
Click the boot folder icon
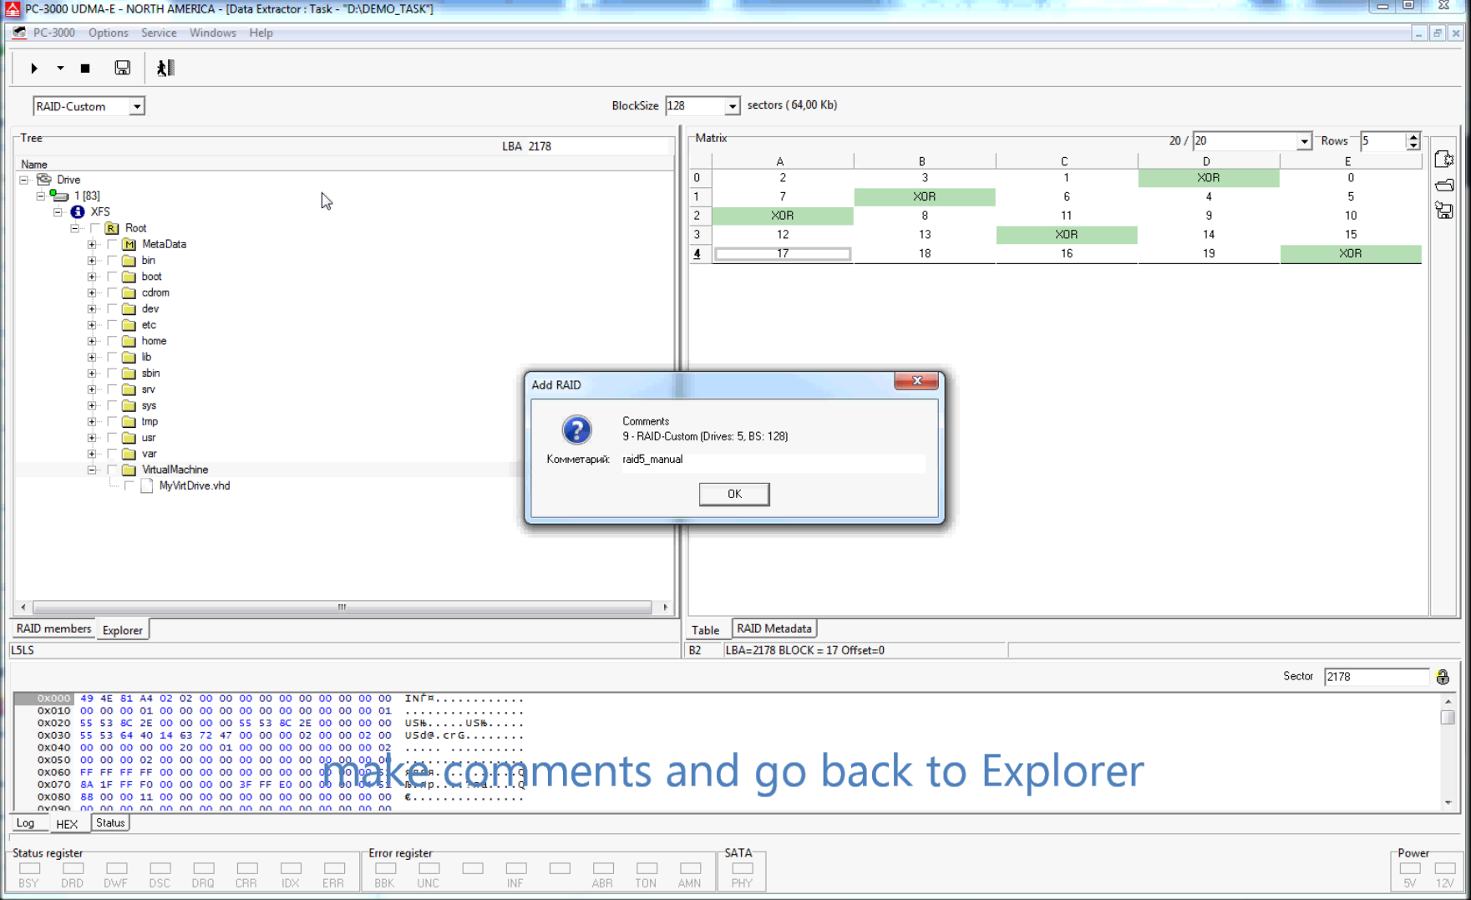[129, 277]
